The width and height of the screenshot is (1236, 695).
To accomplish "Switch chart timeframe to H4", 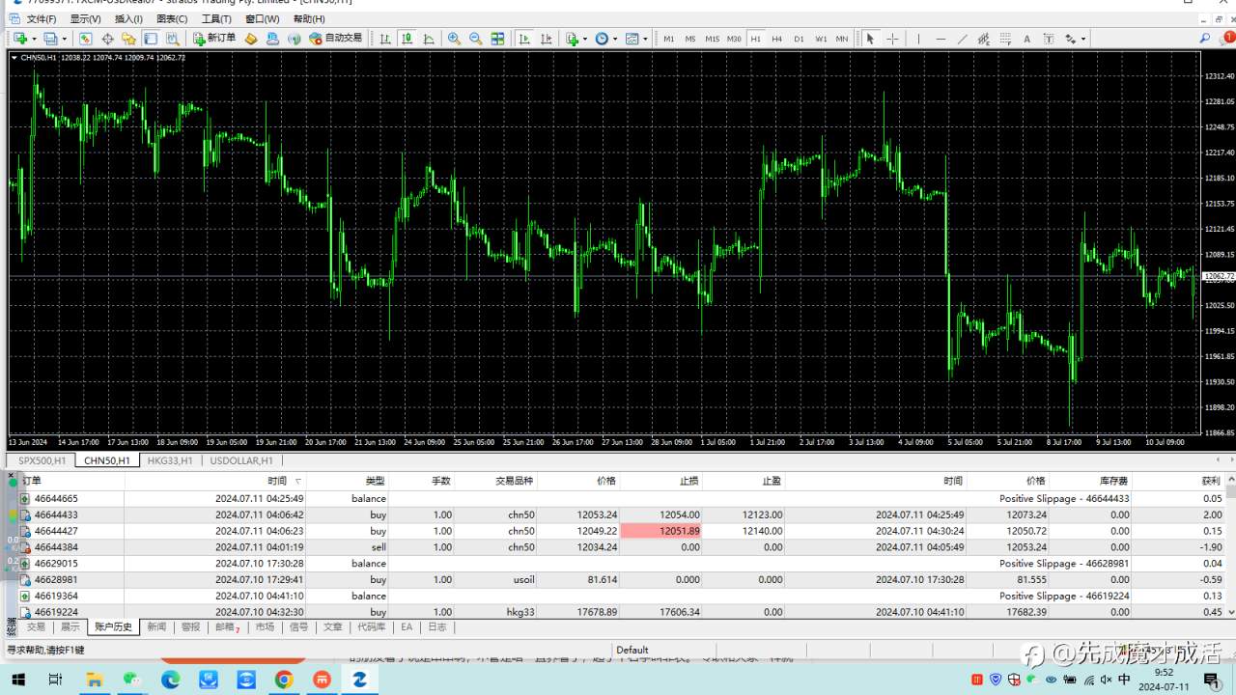I will pos(776,39).
